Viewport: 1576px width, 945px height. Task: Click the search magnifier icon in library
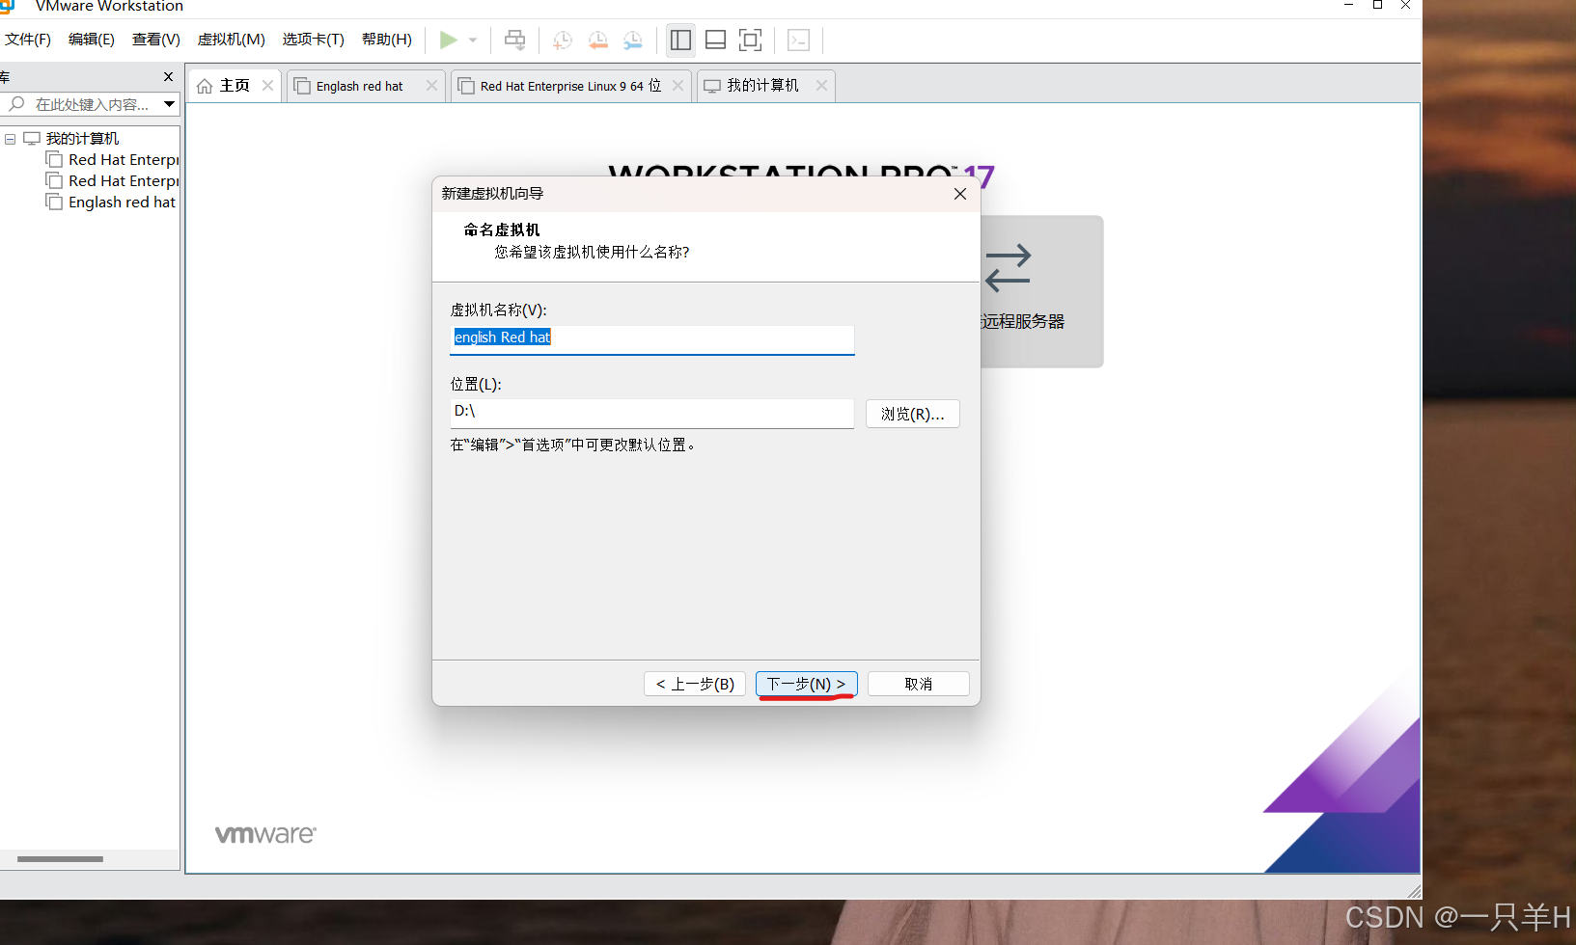(x=16, y=103)
